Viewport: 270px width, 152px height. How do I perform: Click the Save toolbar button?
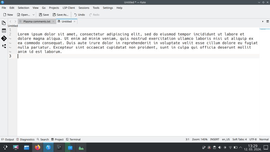point(44,15)
